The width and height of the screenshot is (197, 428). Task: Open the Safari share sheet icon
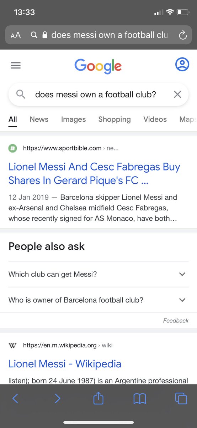tap(98, 398)
